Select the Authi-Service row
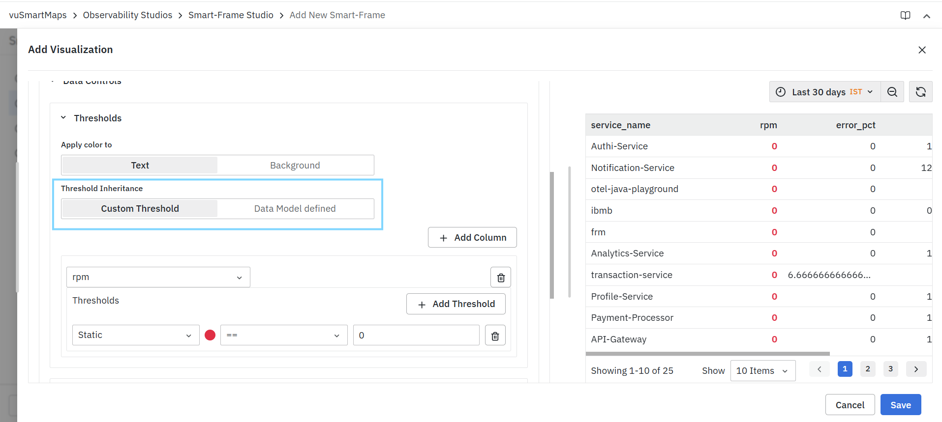The image size is (942, 422). [x=759, y=146]
